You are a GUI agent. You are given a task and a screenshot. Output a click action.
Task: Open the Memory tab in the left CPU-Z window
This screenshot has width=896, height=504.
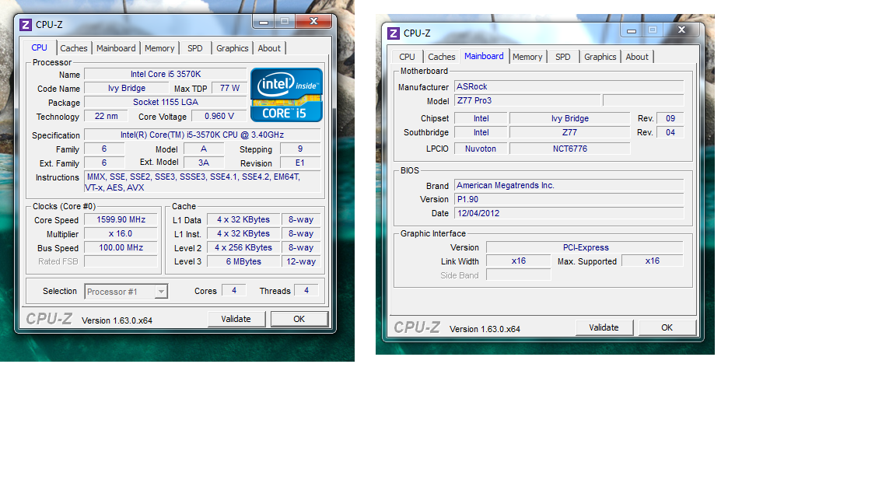[x=159, y=48]
